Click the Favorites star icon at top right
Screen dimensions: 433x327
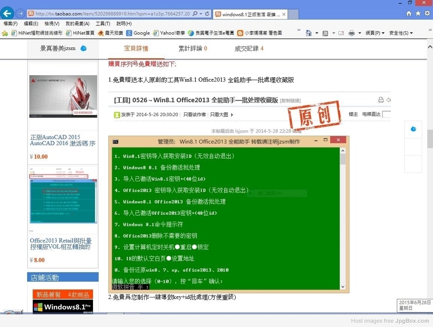tap(418, 14)
